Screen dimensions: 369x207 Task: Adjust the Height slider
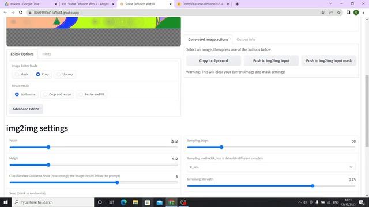point(93,165)
